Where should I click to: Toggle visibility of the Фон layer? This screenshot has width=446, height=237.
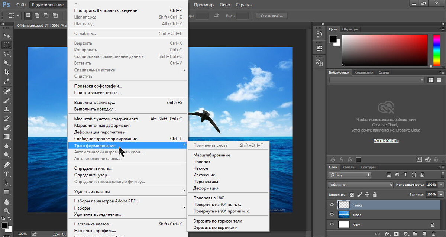coord(332,224)
